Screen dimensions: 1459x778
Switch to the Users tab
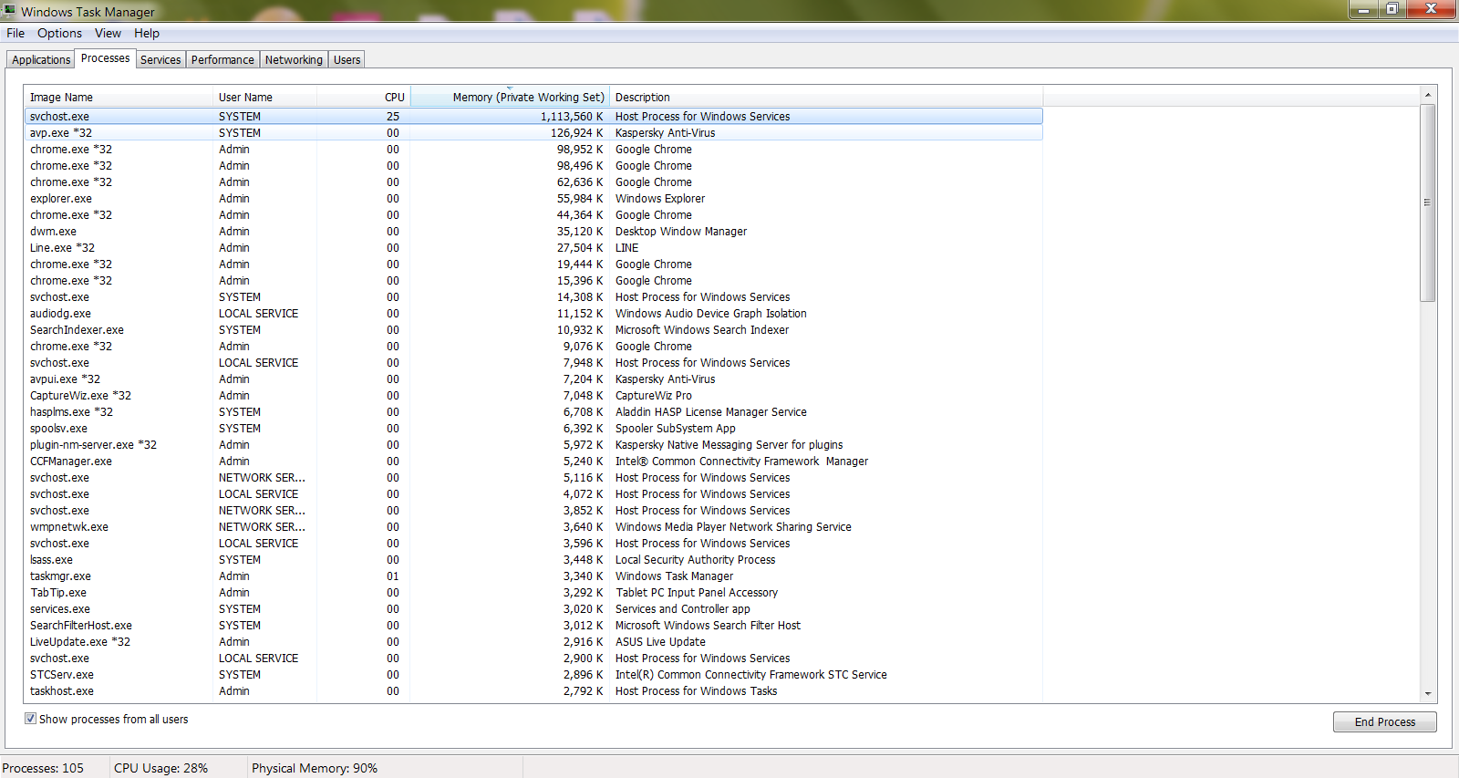pos(347,59)
